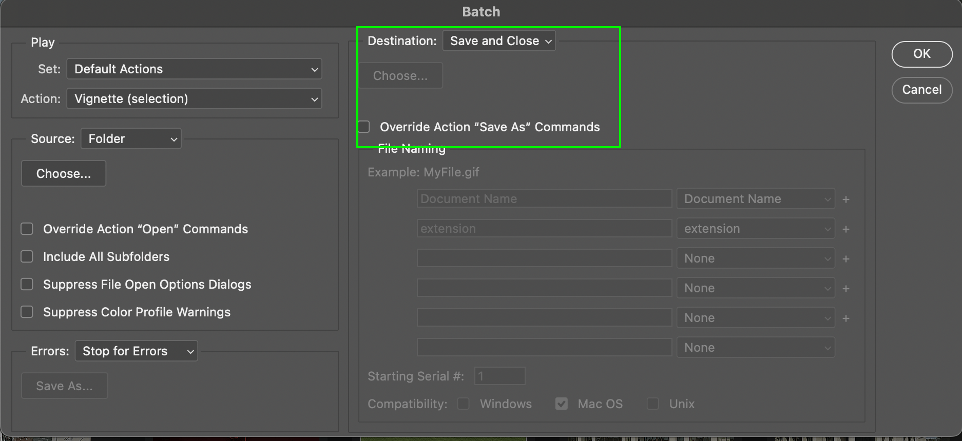Cancel the Batch dialog

(922, 90)
